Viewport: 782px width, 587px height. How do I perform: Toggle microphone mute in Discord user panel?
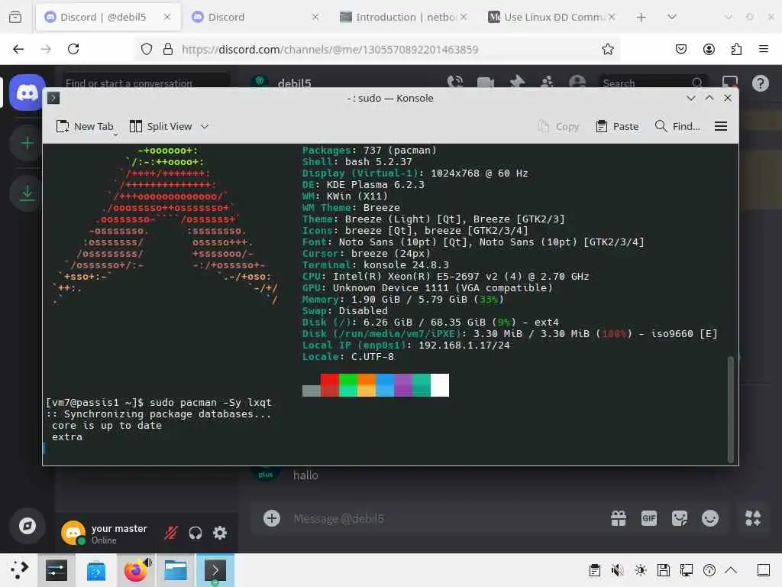(x=170, y=533)
